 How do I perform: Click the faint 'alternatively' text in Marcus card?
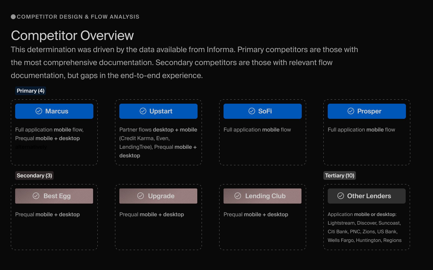click(31, 147)
